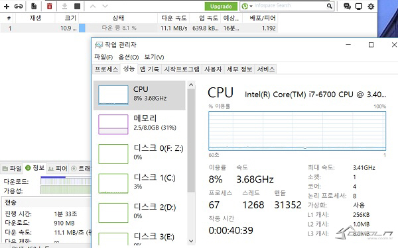Move torrent down the queue arrow
The width and height of the screenshot is (398, 248).
[x=105, y=6]
